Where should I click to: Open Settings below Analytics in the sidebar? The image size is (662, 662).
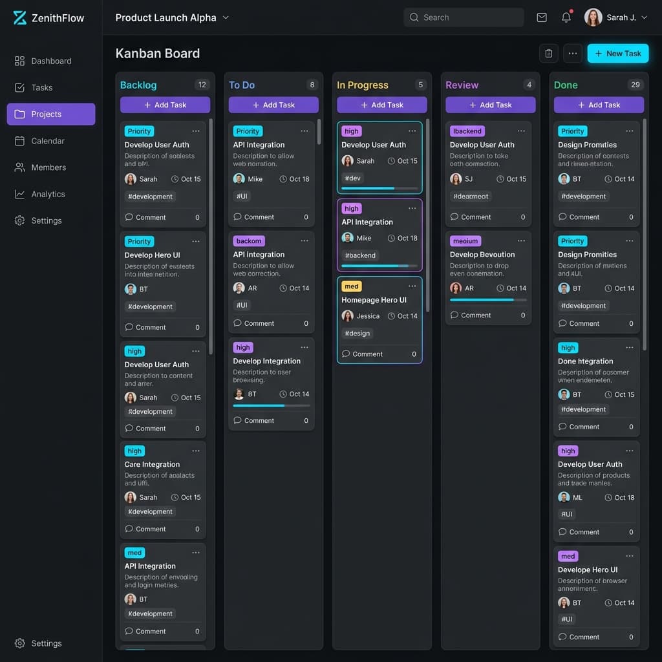pyautogui.click(x=51, y=220)
